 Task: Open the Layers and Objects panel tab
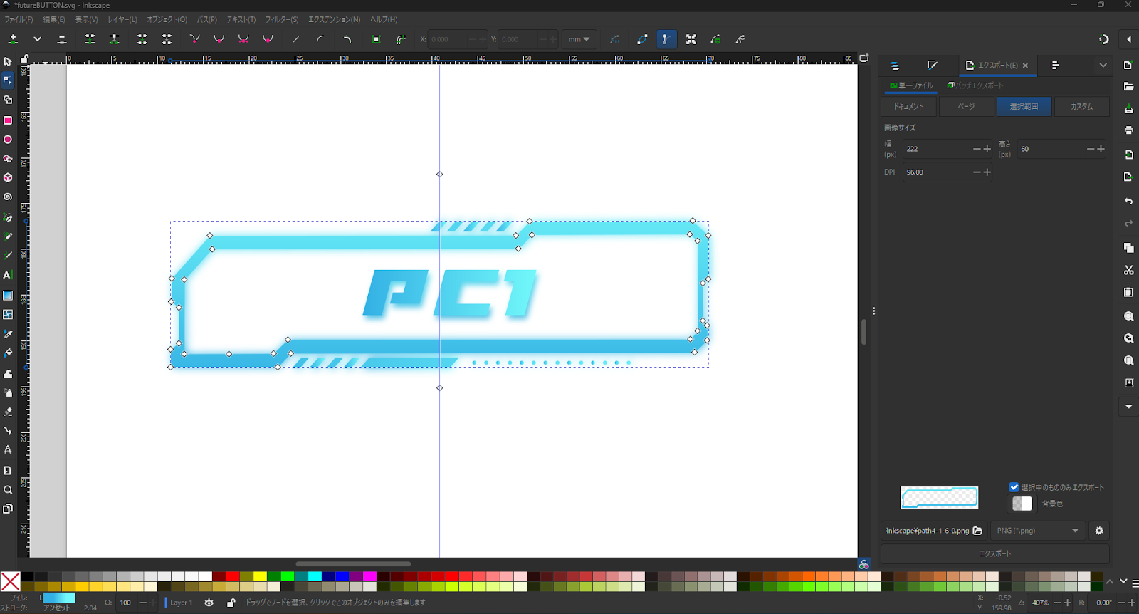[895, 66]
